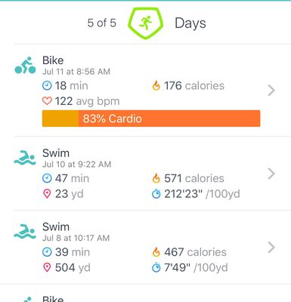
Task: Select the Swim title on Jul 10
Action: point(56,153)
